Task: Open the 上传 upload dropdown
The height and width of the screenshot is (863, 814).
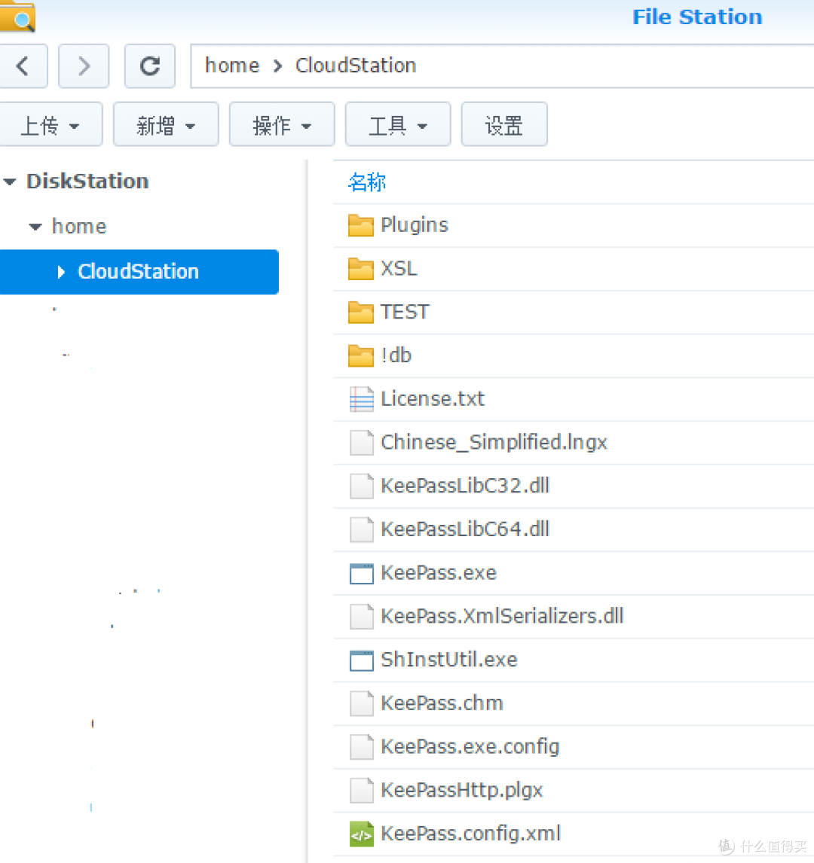Action: tap(50, 124)
